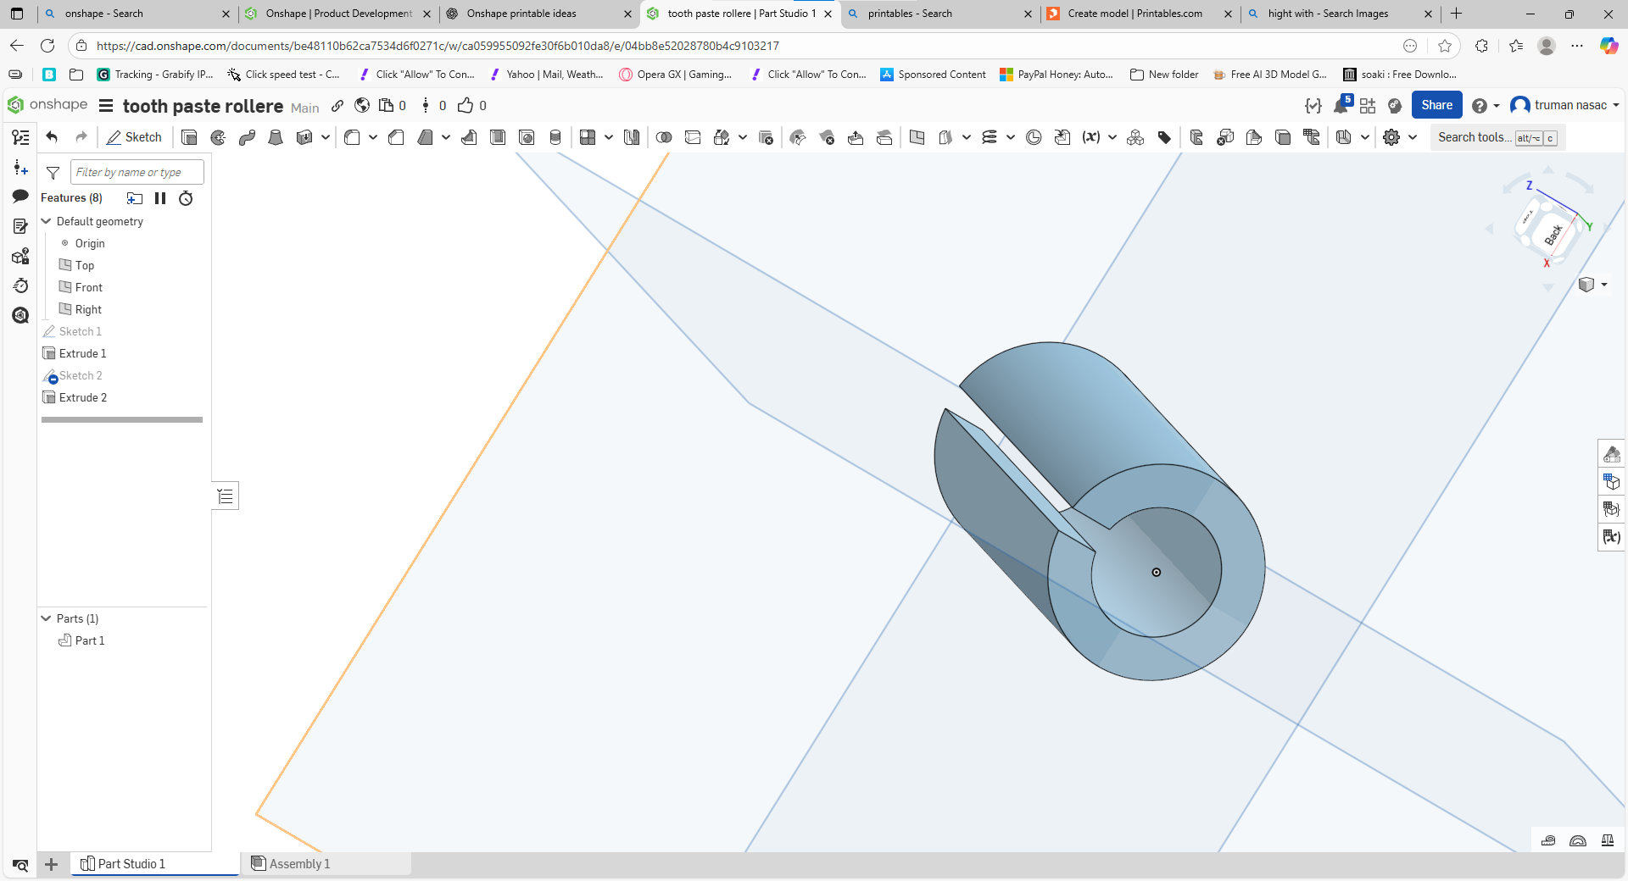The image size is (1628, 881).
Task: Select the Extrude tool in toolbar
Action: 190,137
